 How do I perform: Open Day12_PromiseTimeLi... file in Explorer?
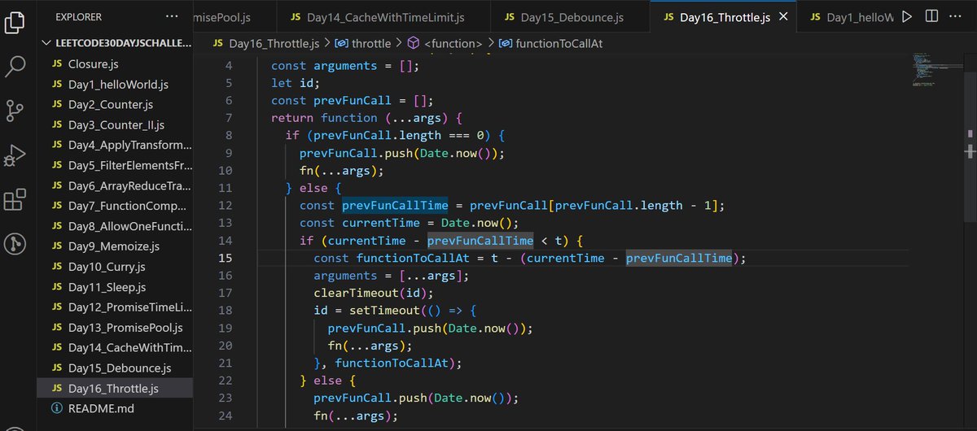[x=115, y=308]
